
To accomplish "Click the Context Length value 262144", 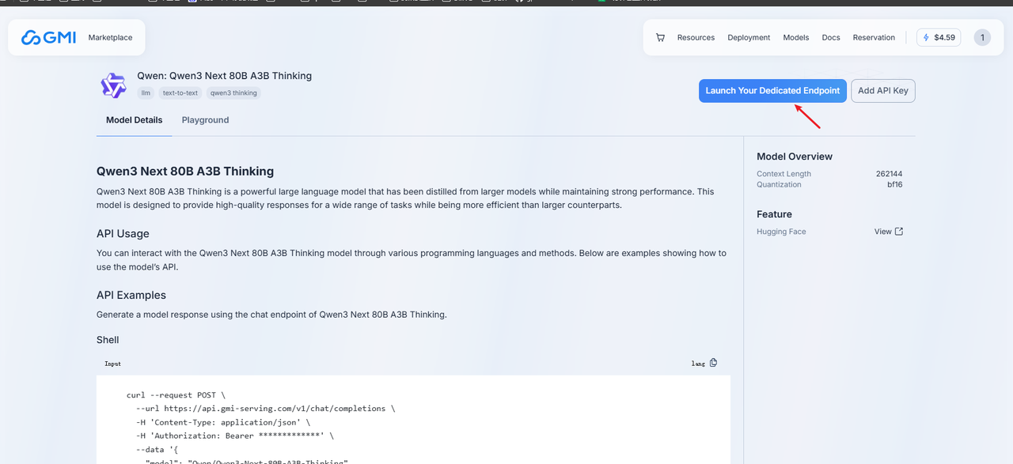I will click(x=889, y=174).
